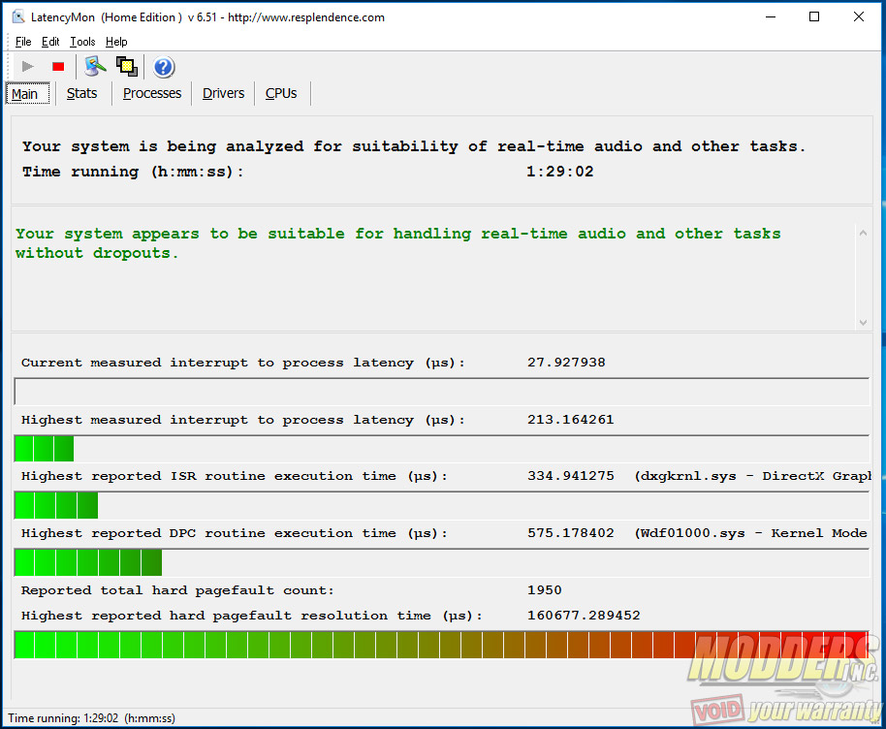The height and width of the screenshot is (729, 886).
Task: Click the Wdf01000.sys driver text
Action: pos(751,533)
